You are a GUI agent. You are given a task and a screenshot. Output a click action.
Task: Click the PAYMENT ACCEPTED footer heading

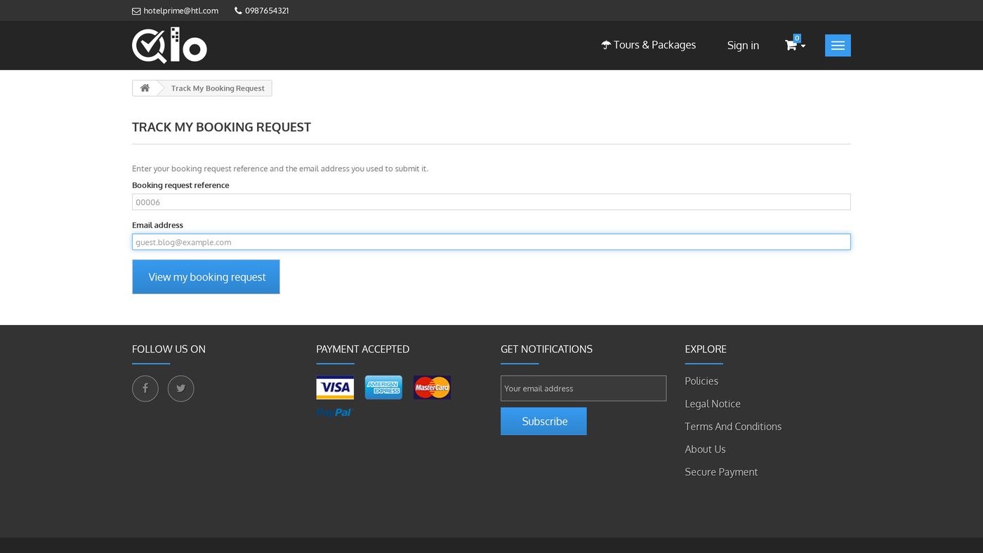click(362, 349)
